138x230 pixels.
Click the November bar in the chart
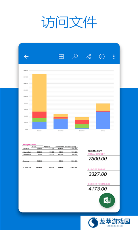pos(61,121)
